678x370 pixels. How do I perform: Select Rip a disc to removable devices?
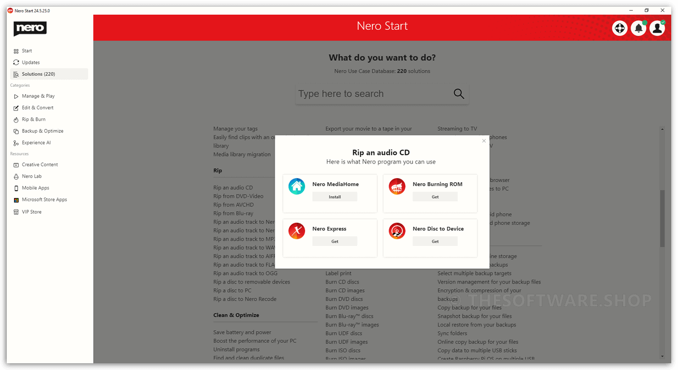coord(252,282)
